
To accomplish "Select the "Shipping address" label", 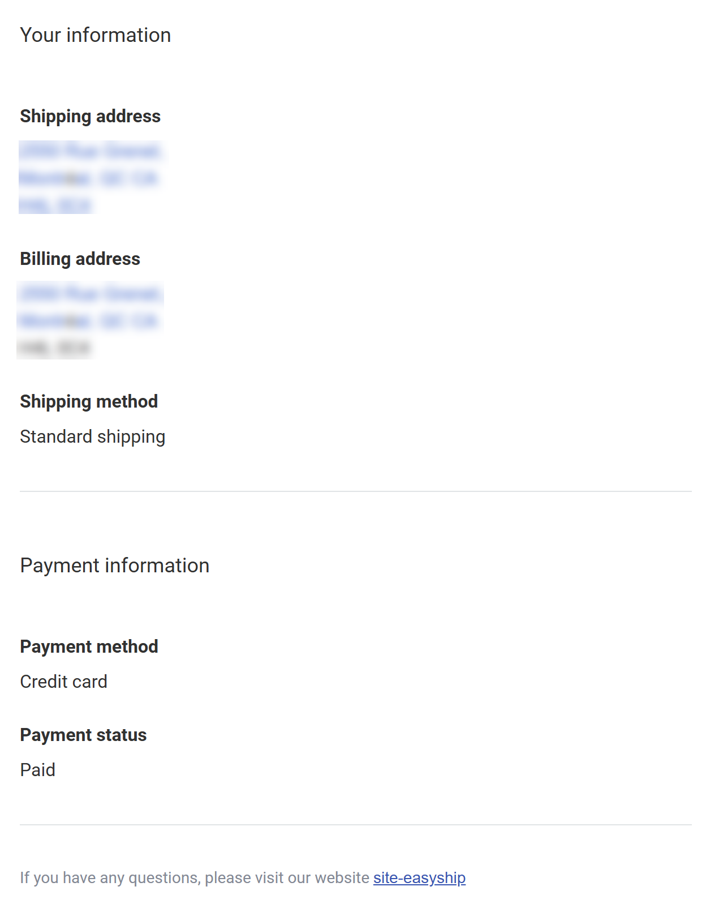I will click(91, 116).
